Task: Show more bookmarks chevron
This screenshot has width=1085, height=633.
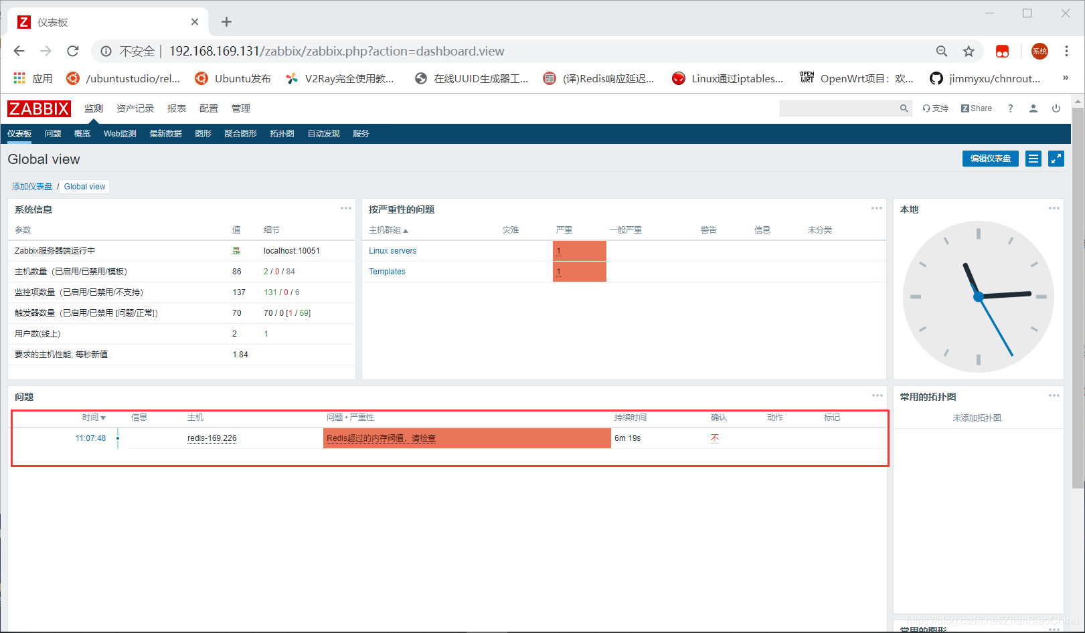Action: tap(1066, 78)
